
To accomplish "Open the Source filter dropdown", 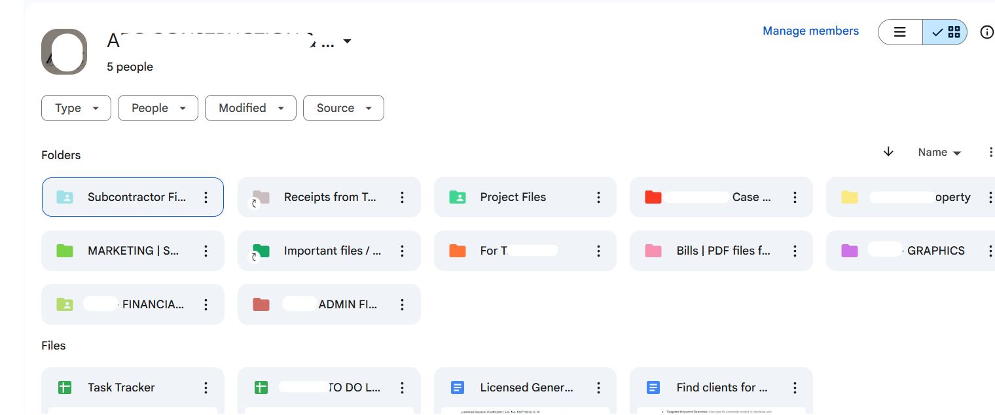I will (343, 108).
